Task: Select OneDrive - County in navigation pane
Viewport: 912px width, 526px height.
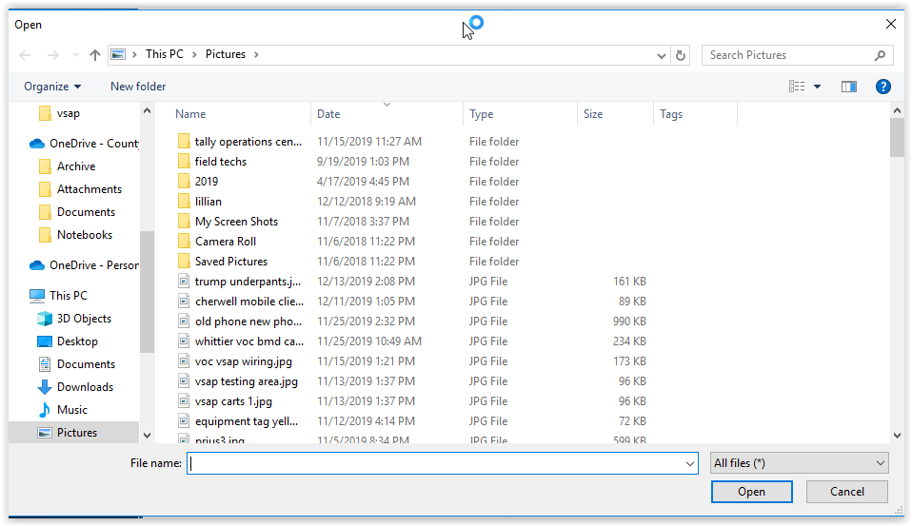Action: (x=84, y=144)
